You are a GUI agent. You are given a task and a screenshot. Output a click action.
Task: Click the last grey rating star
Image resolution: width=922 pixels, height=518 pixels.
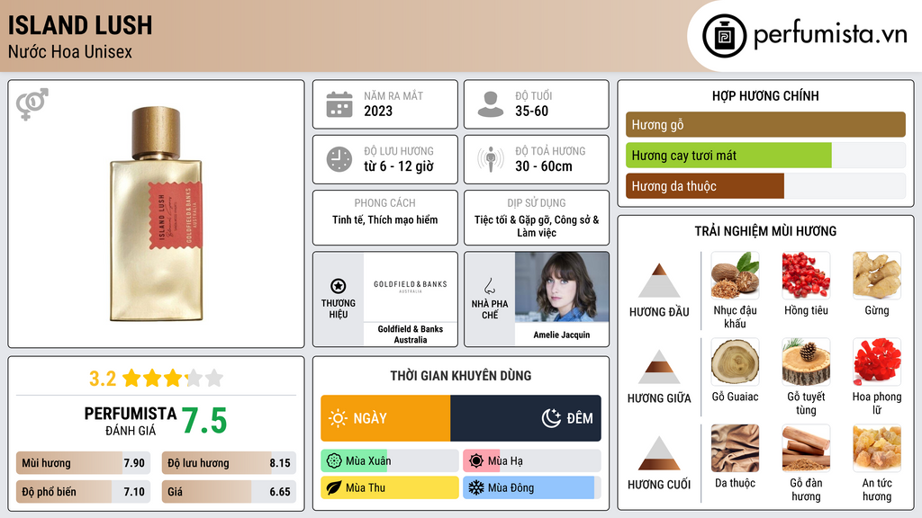coord(214,378)
